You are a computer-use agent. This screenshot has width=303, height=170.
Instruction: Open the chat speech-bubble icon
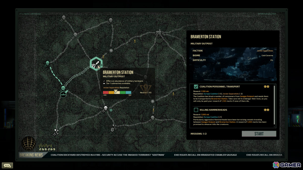coord(7,165)
